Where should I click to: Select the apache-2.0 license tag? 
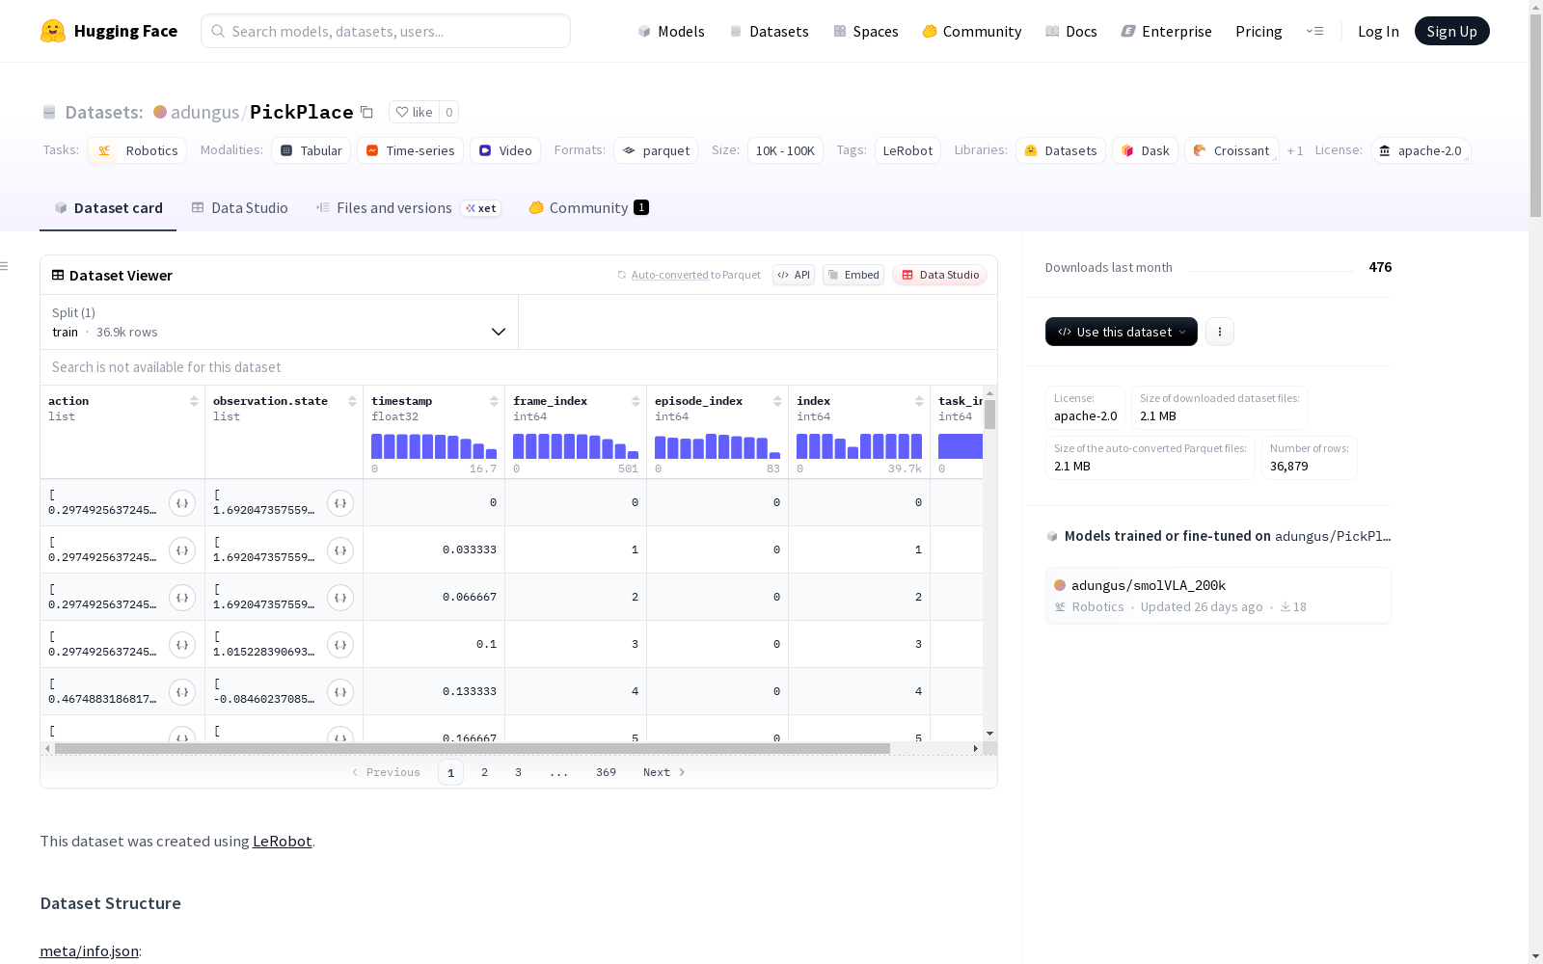(1421, 150)
